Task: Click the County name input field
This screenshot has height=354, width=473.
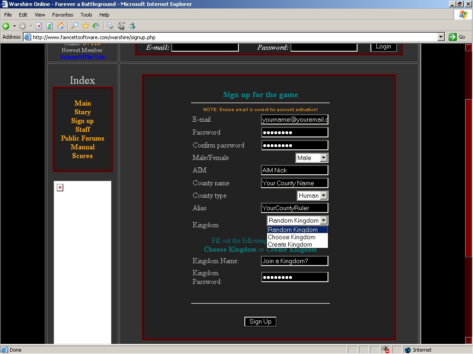Action: [294, 183]
